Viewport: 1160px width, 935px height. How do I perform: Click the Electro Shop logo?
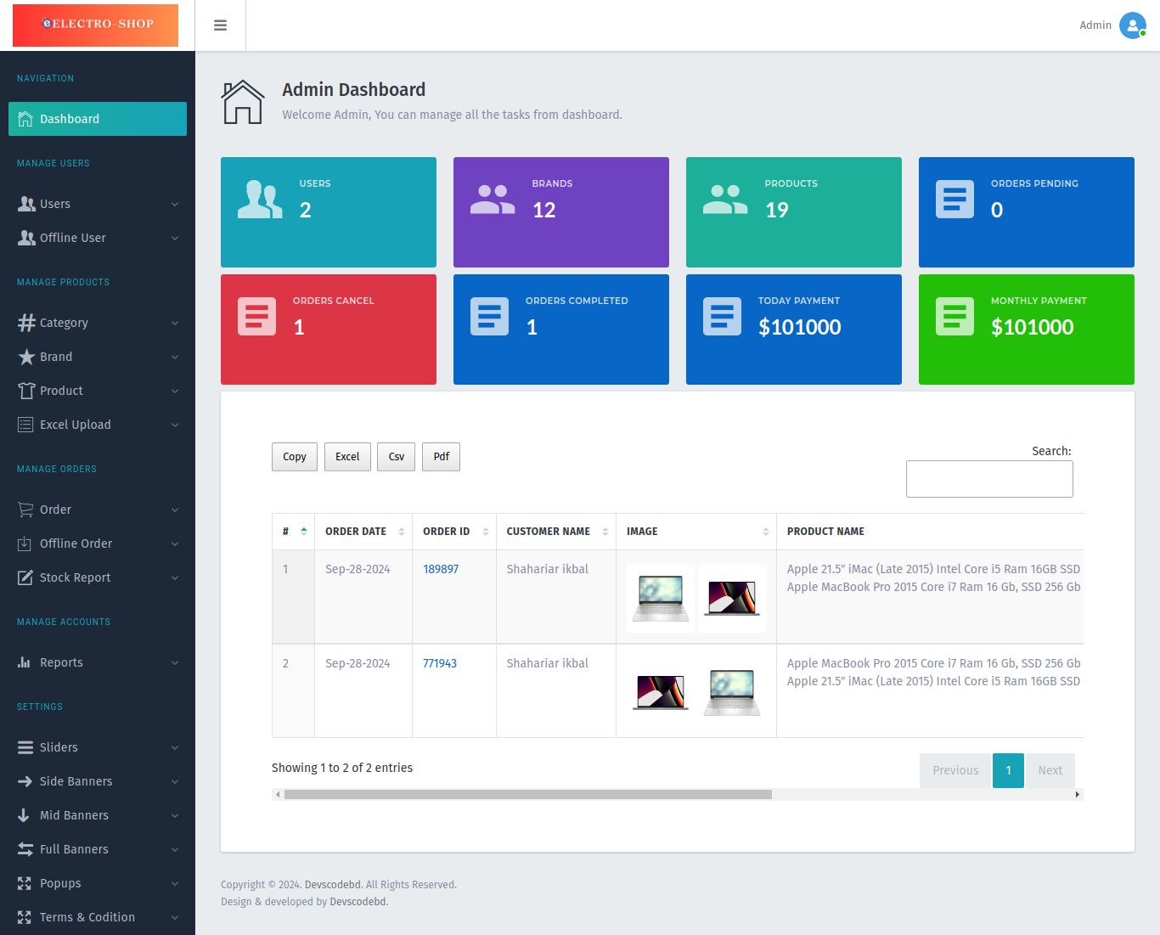click(96, 25)
